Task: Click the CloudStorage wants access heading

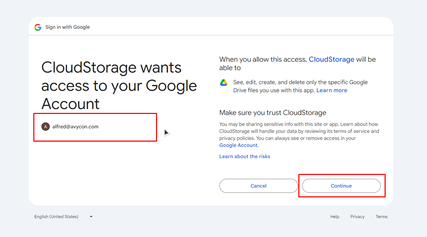Action: coord(119,86)
